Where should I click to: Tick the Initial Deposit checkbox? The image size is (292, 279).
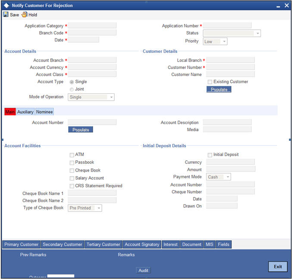click(x=210, y=155)
